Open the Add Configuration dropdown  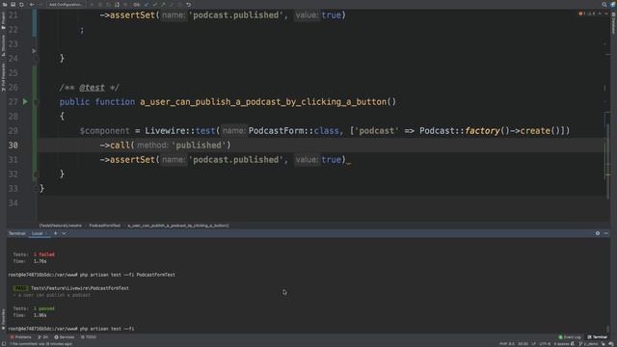coord(66,4)
